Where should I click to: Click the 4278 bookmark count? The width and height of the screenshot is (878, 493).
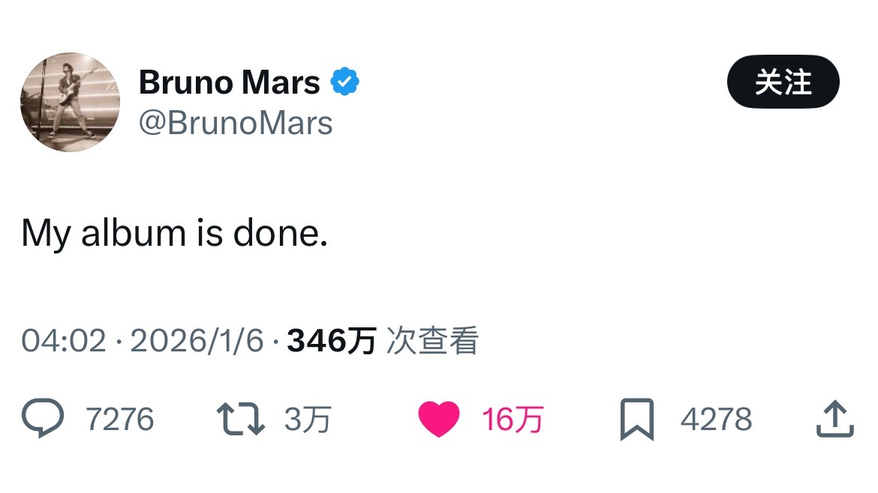tap(716, 419)
